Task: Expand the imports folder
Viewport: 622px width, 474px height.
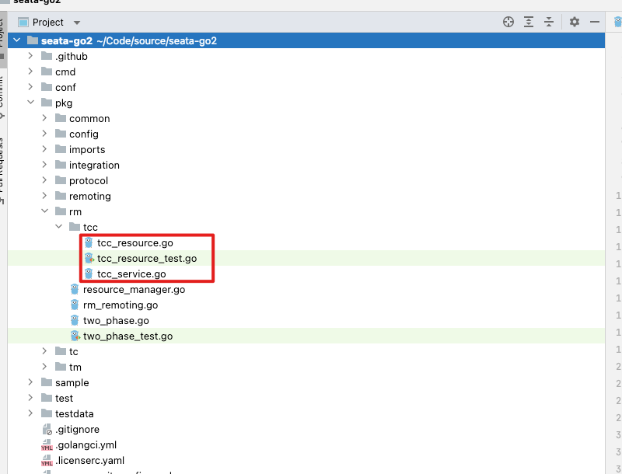Action: (x=44, y=149)
